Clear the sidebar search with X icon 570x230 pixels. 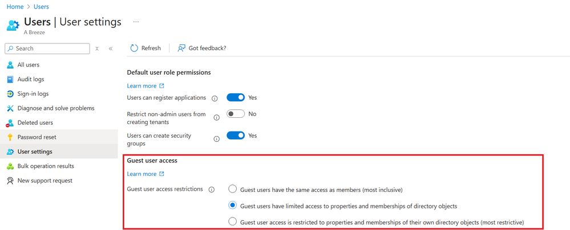point(97,49)
